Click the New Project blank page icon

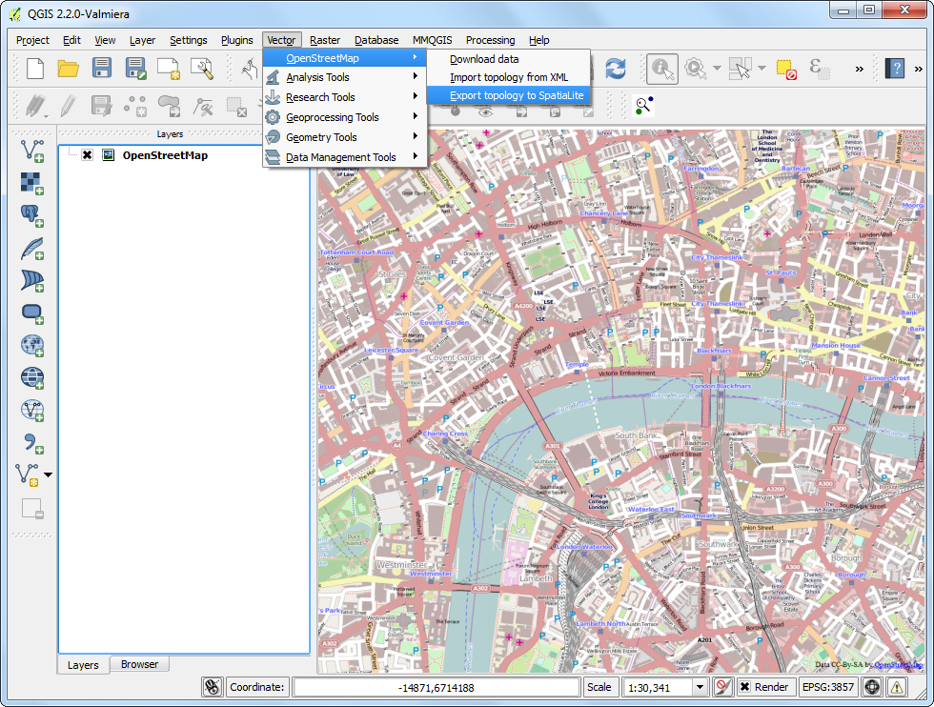(35, 68)
